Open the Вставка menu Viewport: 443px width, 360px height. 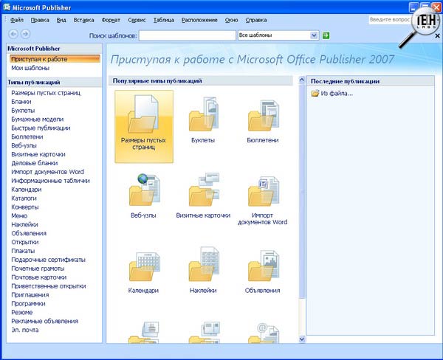coord(83,20)
